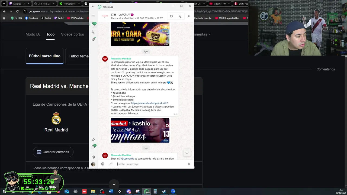This screenshot has height=195, width=347.
Task: Open the 'IRA y GANA' promo image
Action: 140,34
